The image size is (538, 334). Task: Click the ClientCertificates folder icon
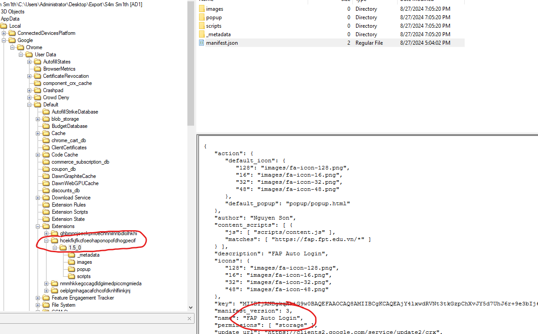tap(47, 148)
